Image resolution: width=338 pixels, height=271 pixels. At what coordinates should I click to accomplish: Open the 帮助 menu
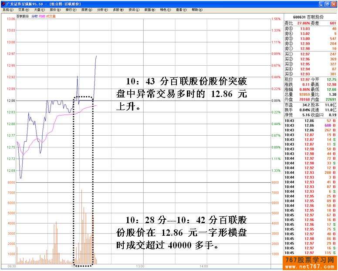coord(197,10)
